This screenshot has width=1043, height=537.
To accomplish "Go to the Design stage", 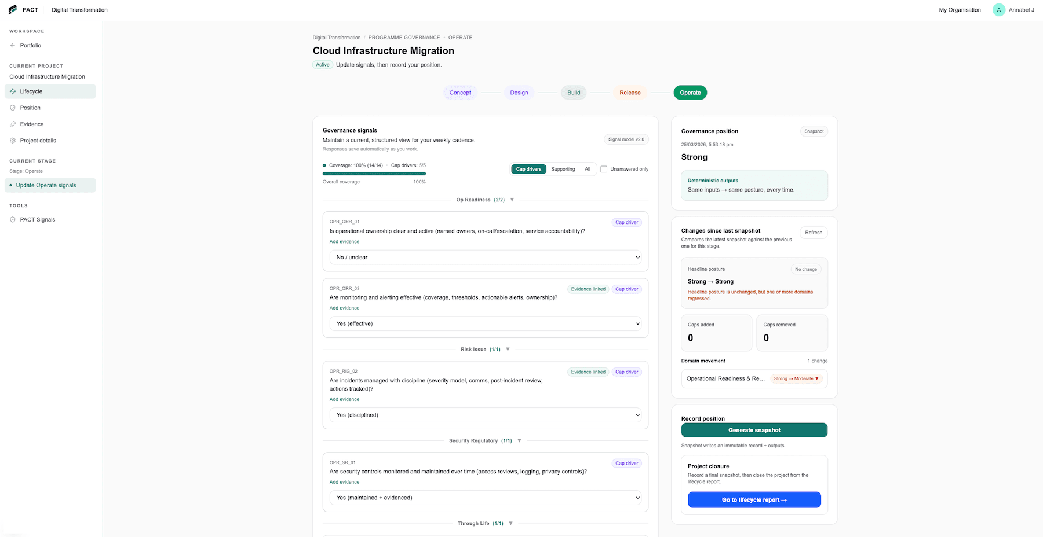I will (x=519, y=93).
